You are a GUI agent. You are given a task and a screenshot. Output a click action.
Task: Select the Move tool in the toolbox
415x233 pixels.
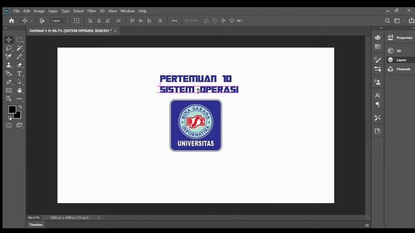click(x=8, y=39)
